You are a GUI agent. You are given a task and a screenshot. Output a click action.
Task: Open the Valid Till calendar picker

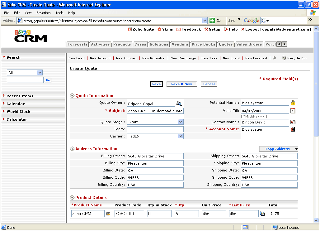(x=293, y=111)
